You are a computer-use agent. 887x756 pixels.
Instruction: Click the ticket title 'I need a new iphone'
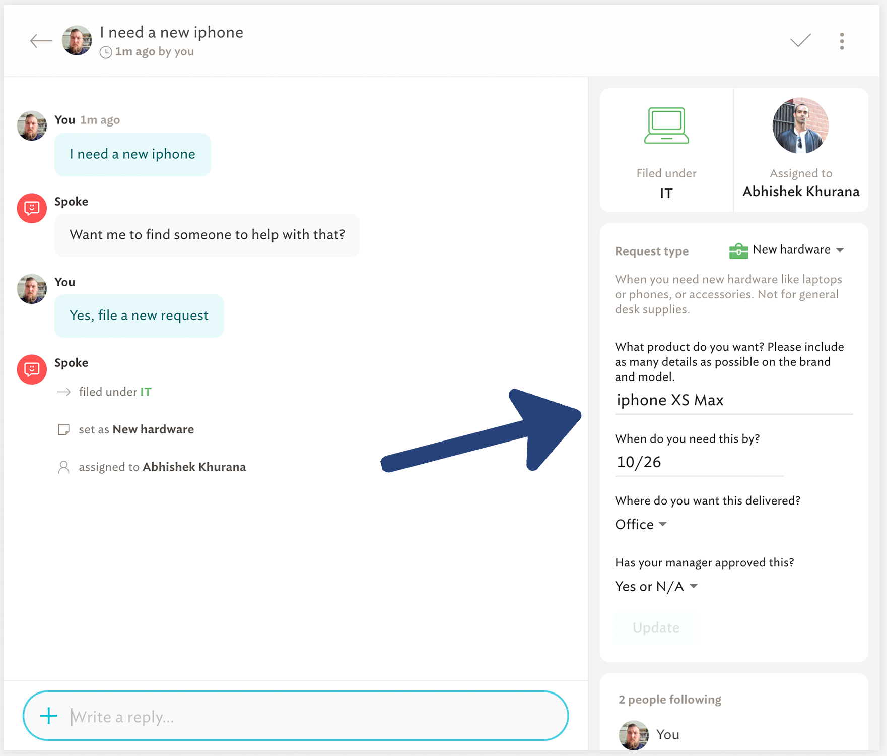[171, 32]
